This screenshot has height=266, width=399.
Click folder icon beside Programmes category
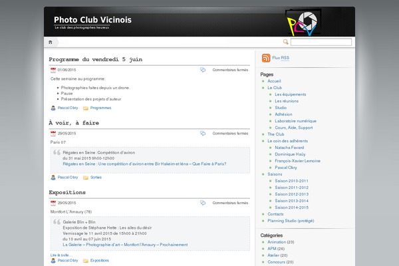pos(86,108)
